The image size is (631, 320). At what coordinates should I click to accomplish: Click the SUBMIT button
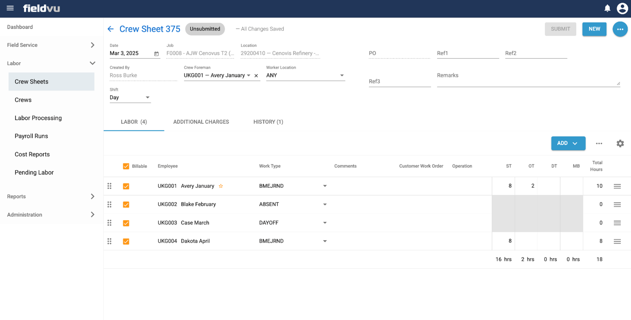click(560, 29)
